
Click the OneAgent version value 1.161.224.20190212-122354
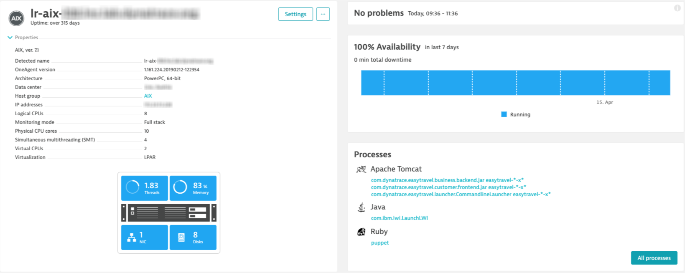pyautogui.click(x=172, y=70)
